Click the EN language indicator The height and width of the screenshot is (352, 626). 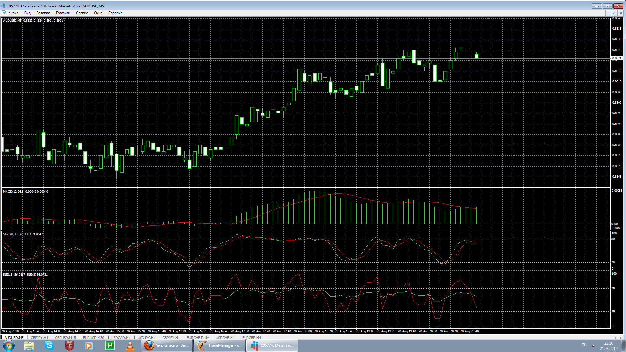pos(584,345)
